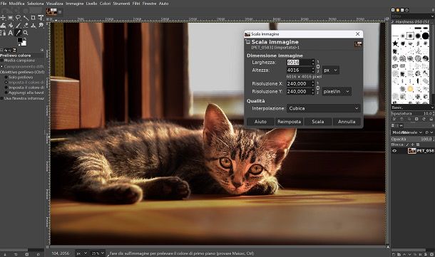Toggle the Media campione checkbox
Screen dimensions: 435x257
pos(1,61)
